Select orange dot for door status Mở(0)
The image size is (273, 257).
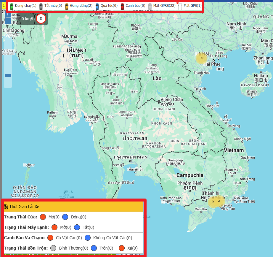tap(43, 217)
